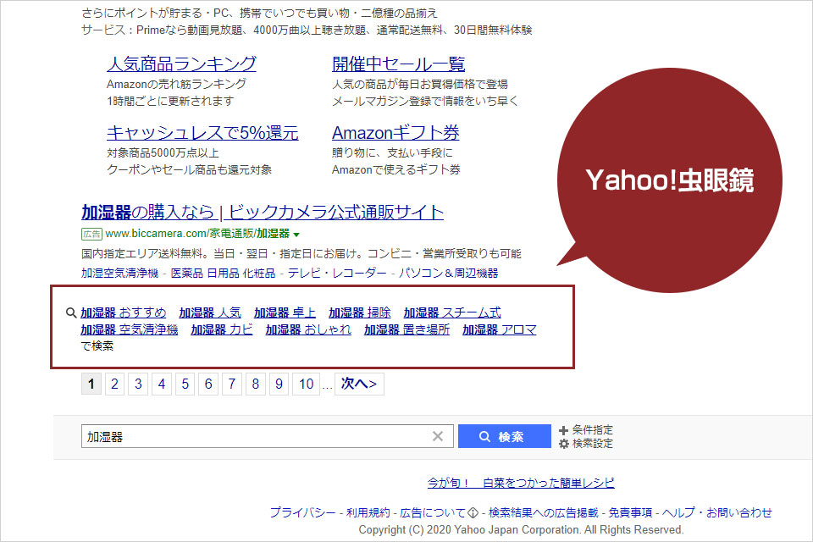Open 検索設定 gear settings

pyautogui.click(x=585, y=443)
